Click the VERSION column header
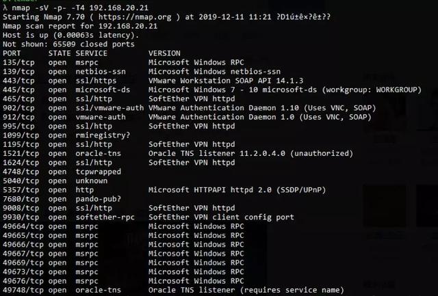 tap(164, 53)
